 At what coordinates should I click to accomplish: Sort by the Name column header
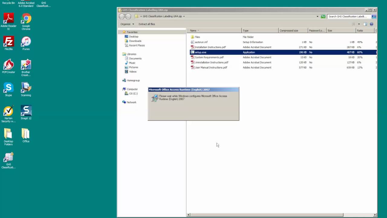click(x=214, y=31)
